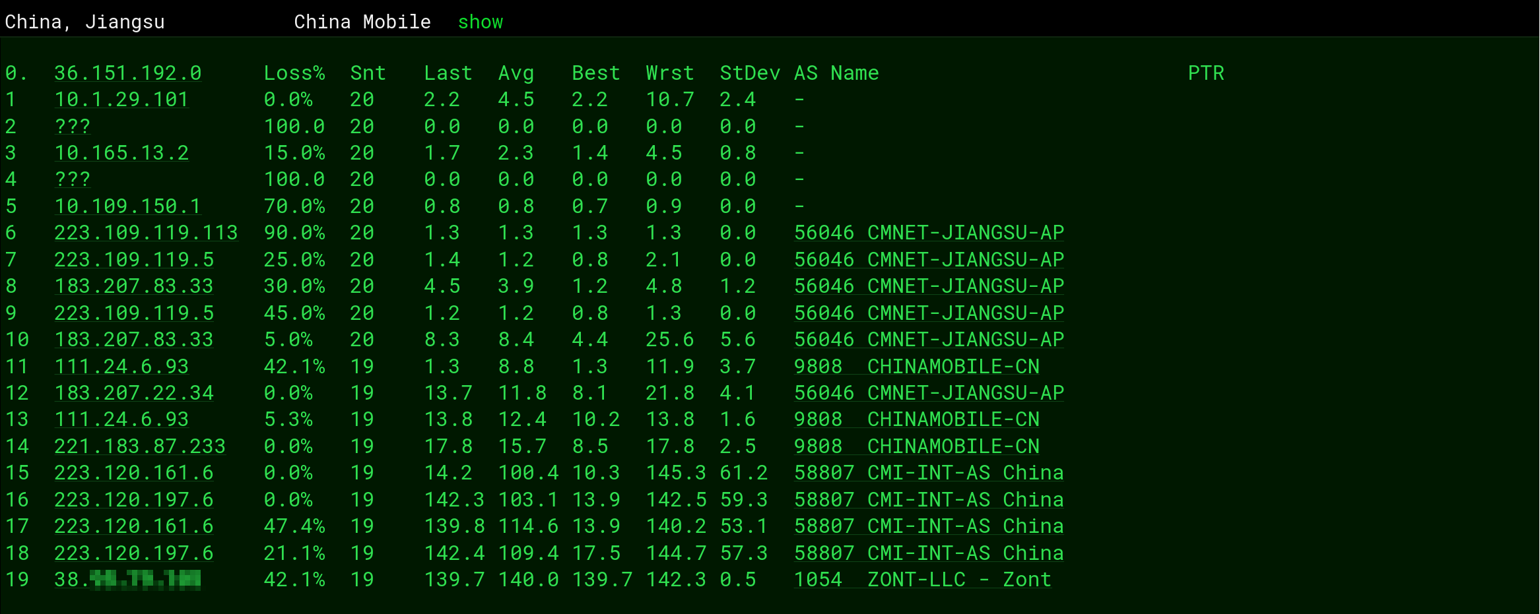Click hop 18 IP 223.120.197.6
This screenshot has width=1540, height=614.
(133, 553)
